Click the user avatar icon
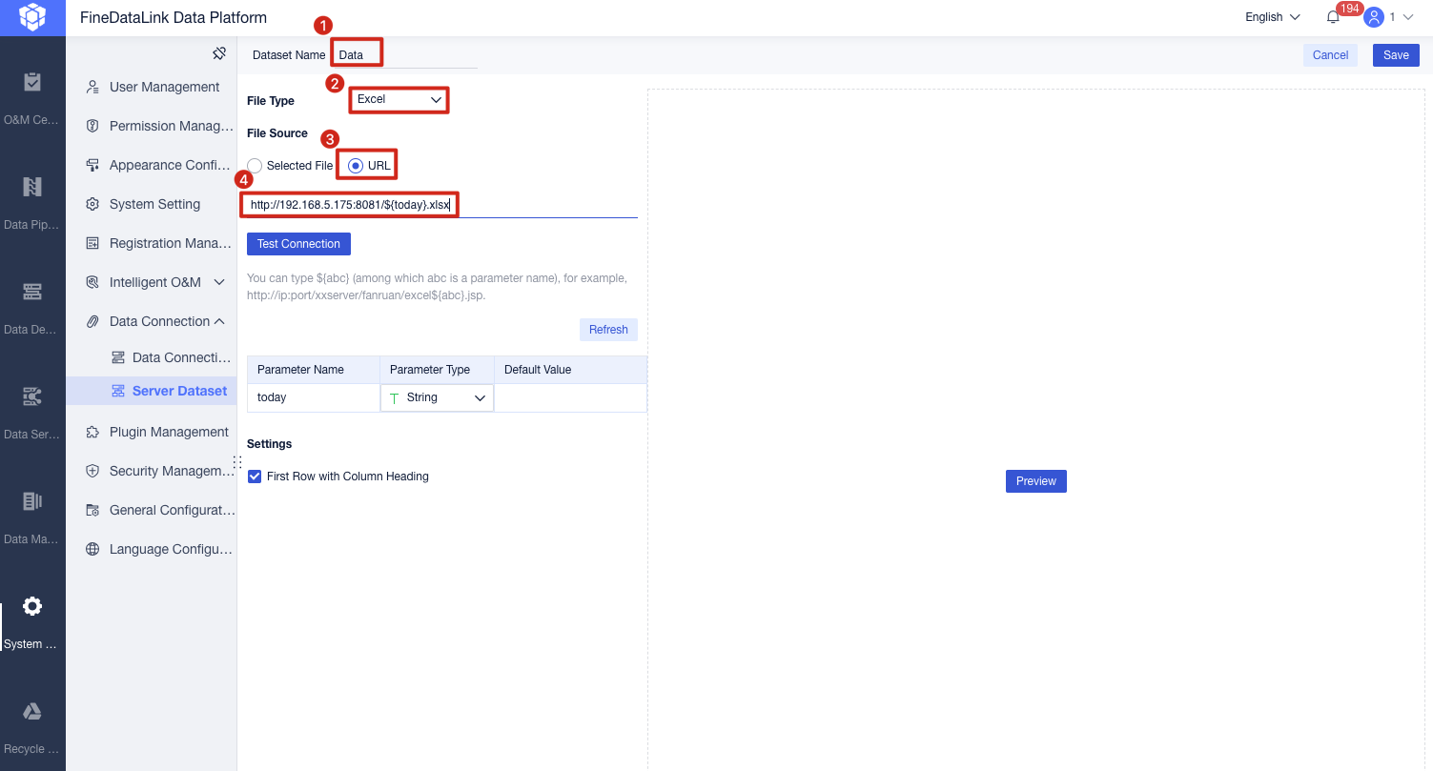1433x771 pixels. tap(1374, 17)
